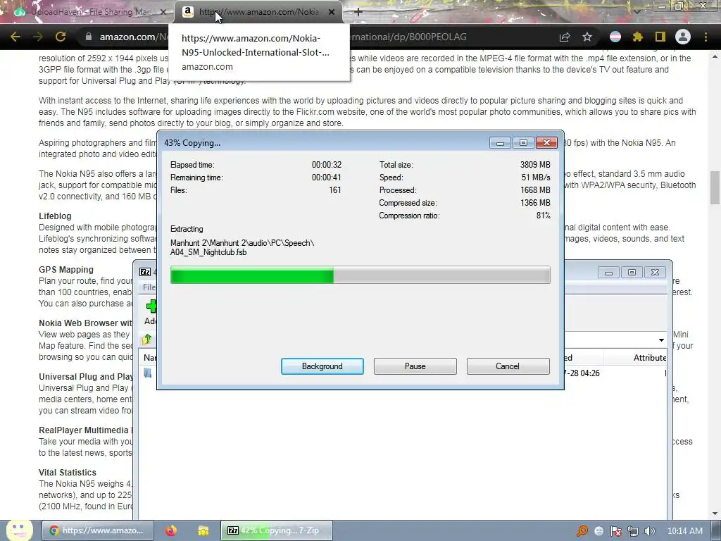Click the page vertical scrollbar thumb
This screenshot has height=541, width=721.
(x=715, y=187)
